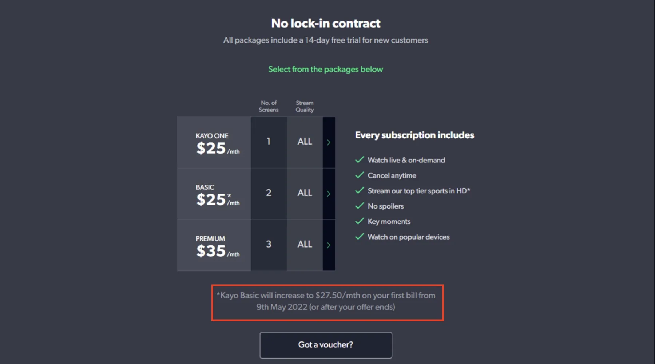The width and height of the screenshot is (655, 364).
Task: Click the green chevron on the Basic row
Action: pos(329,194)
